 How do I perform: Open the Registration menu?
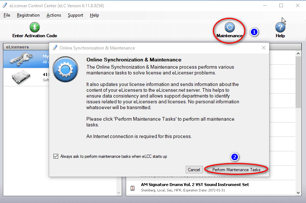[28, 15]
